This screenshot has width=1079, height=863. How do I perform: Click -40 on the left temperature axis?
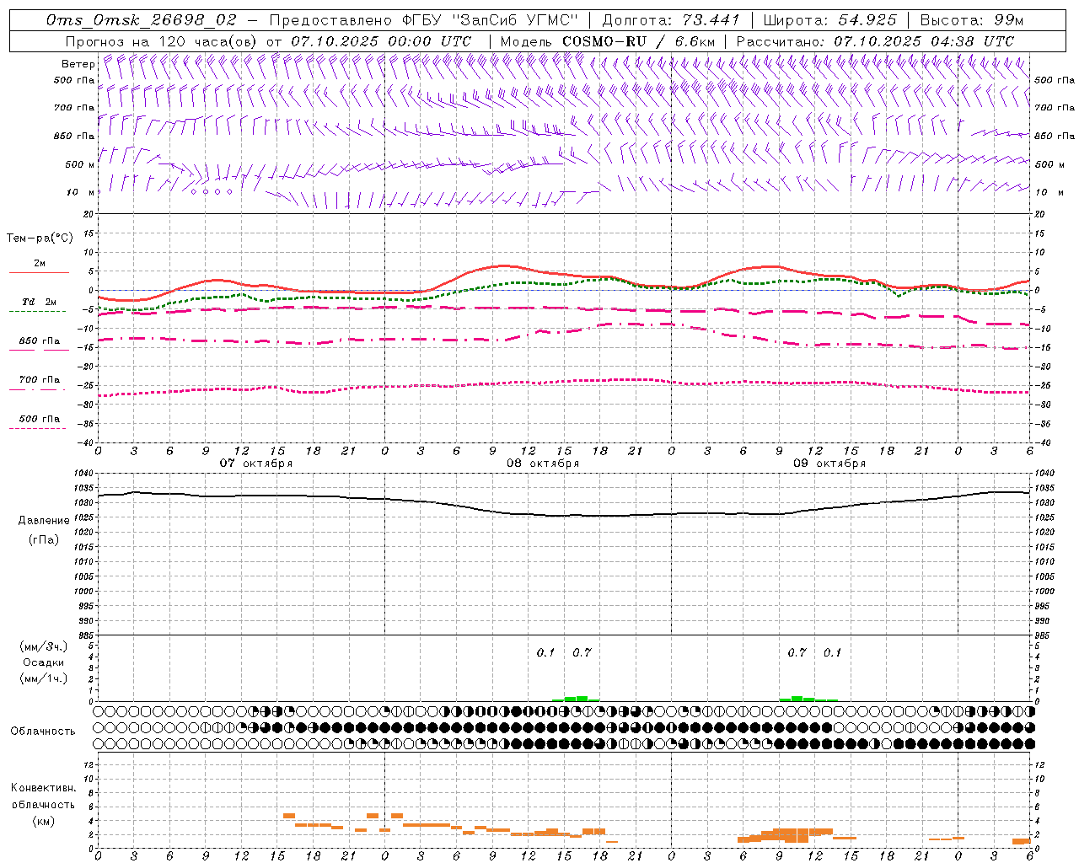tap(88, 442)
